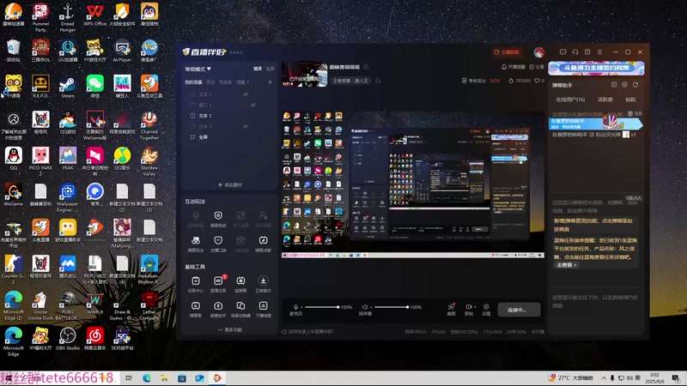Viewport: 687px width, 386px height.
Task: Open the 如何快速上手直播伴侣 help link
Action: coord(308,331)
